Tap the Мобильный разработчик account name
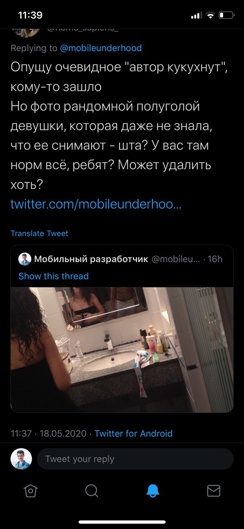This screenshot has height=529, width=244. pyautogui.click(x=91, y=259)
